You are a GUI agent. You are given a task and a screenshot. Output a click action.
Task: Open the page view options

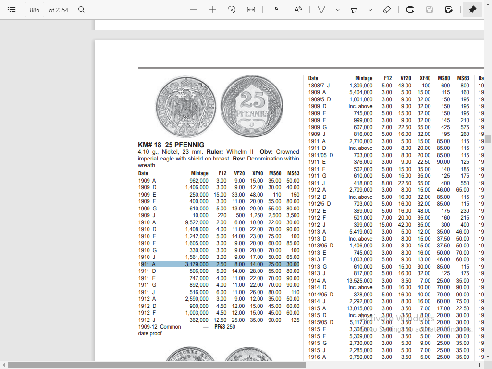(274, 10)
